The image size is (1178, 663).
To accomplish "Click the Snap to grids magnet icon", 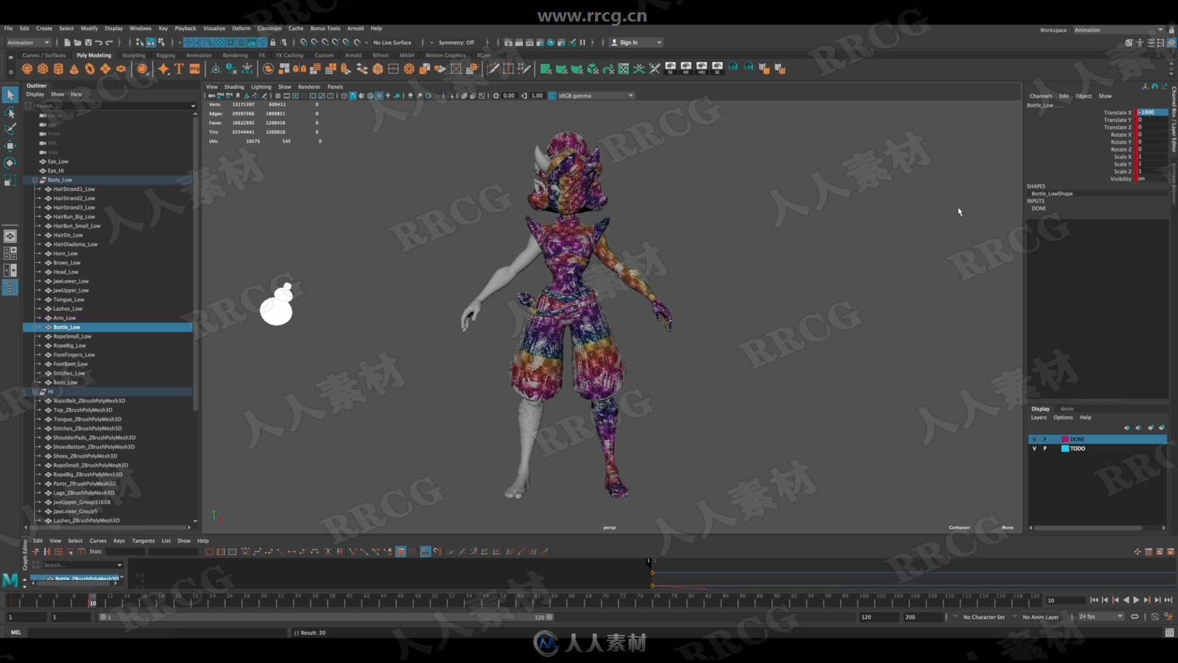I will coord(304,42).
